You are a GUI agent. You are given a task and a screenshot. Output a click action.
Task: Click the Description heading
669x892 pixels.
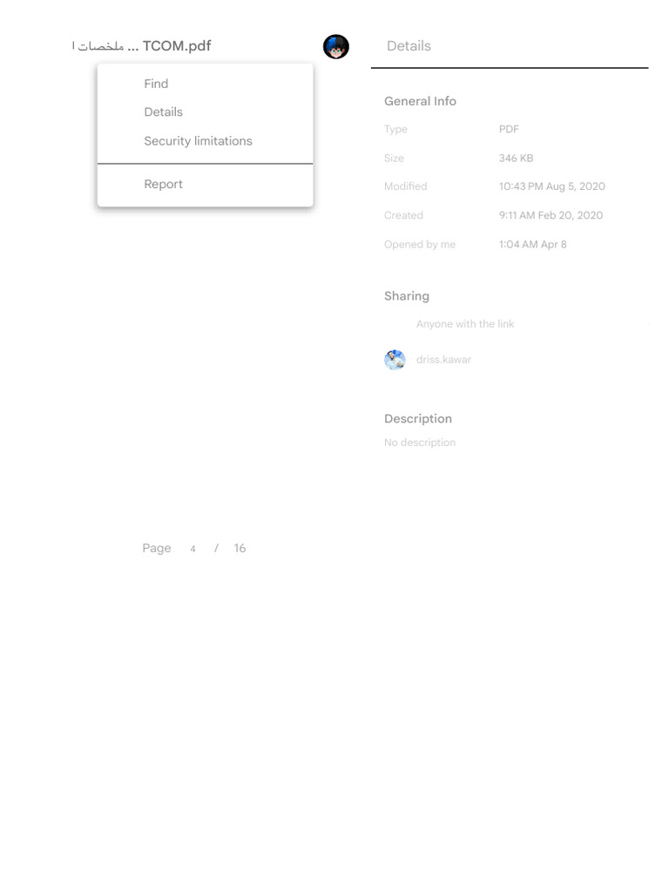(418, 419)
